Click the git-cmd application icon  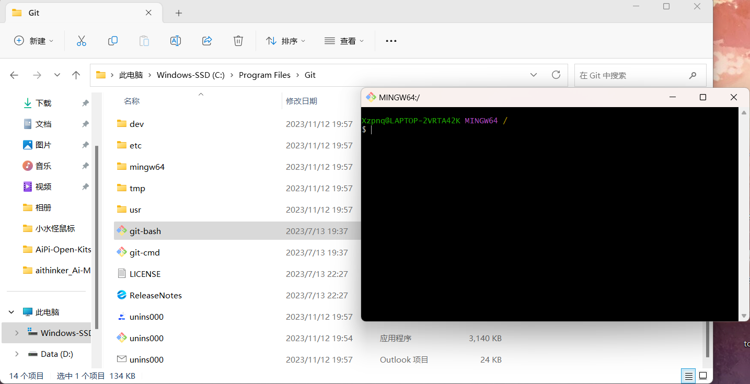pos(122,252)
